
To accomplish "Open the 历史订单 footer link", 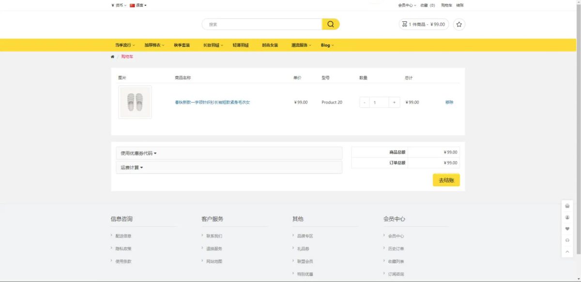I will coord(396,249).
